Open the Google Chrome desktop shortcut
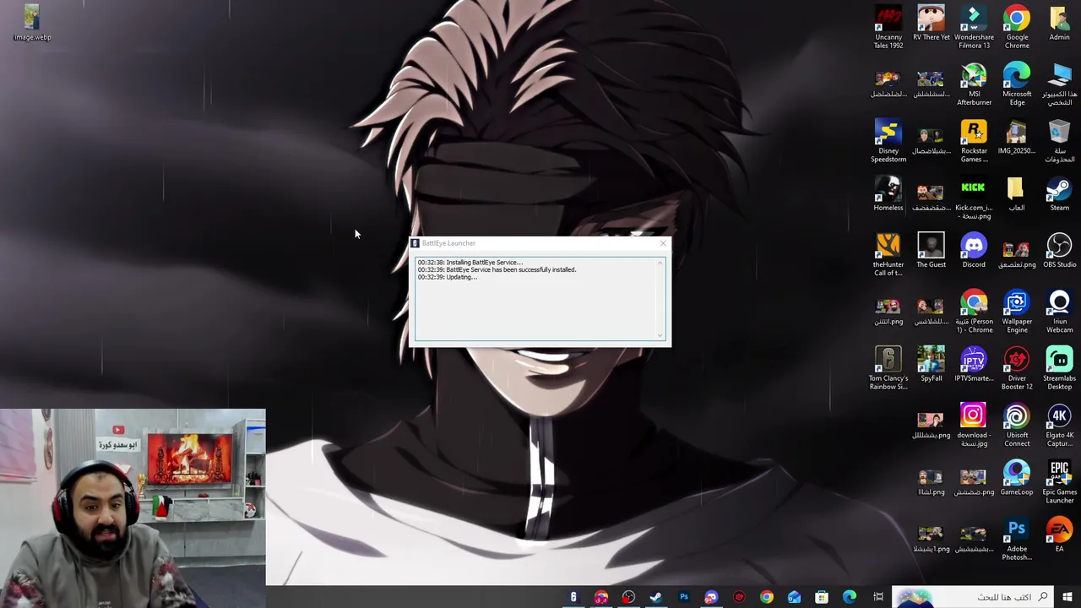Viewport: 1081px width, 608px height. click(1017, 26)
